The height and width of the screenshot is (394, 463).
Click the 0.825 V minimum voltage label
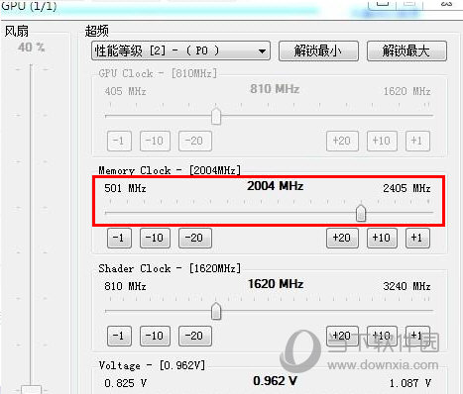pos(125,383)
